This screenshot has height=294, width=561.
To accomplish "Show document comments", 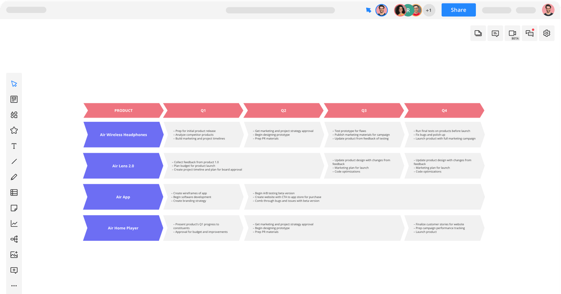I will click(495, 33).
